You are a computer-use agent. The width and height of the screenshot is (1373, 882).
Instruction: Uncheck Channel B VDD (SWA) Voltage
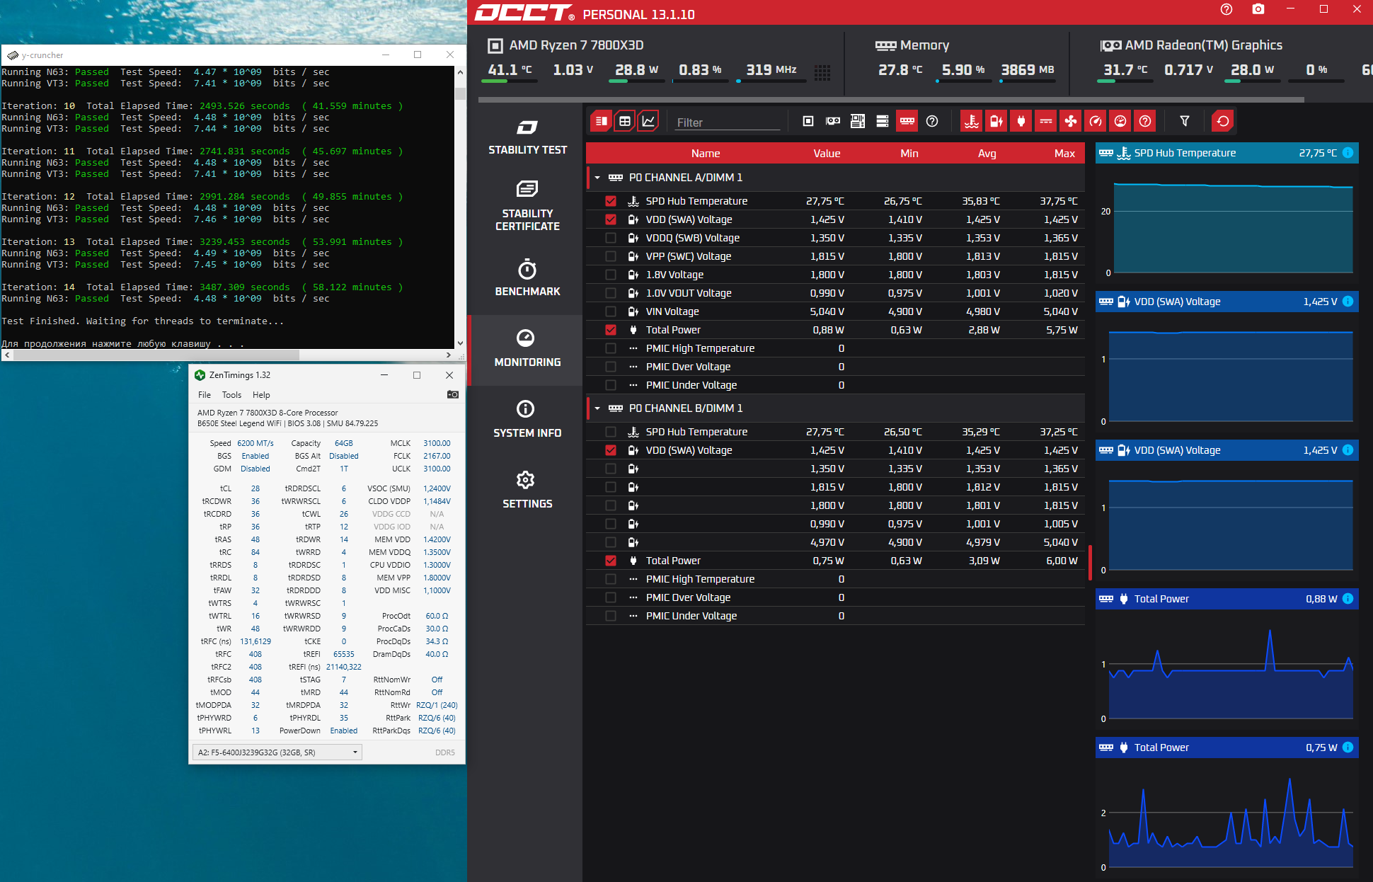611,450
